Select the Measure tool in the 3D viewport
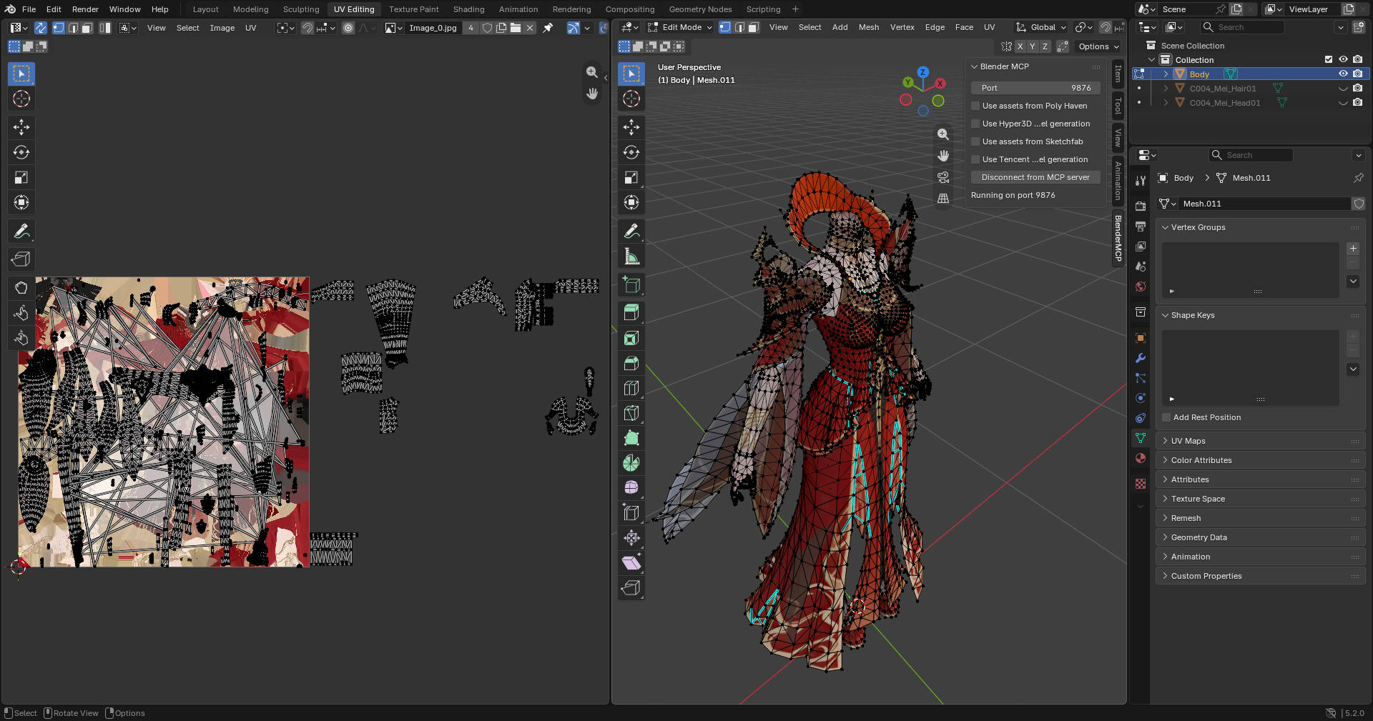Viewport: 1373px width, 721px height. click(631, 256)
